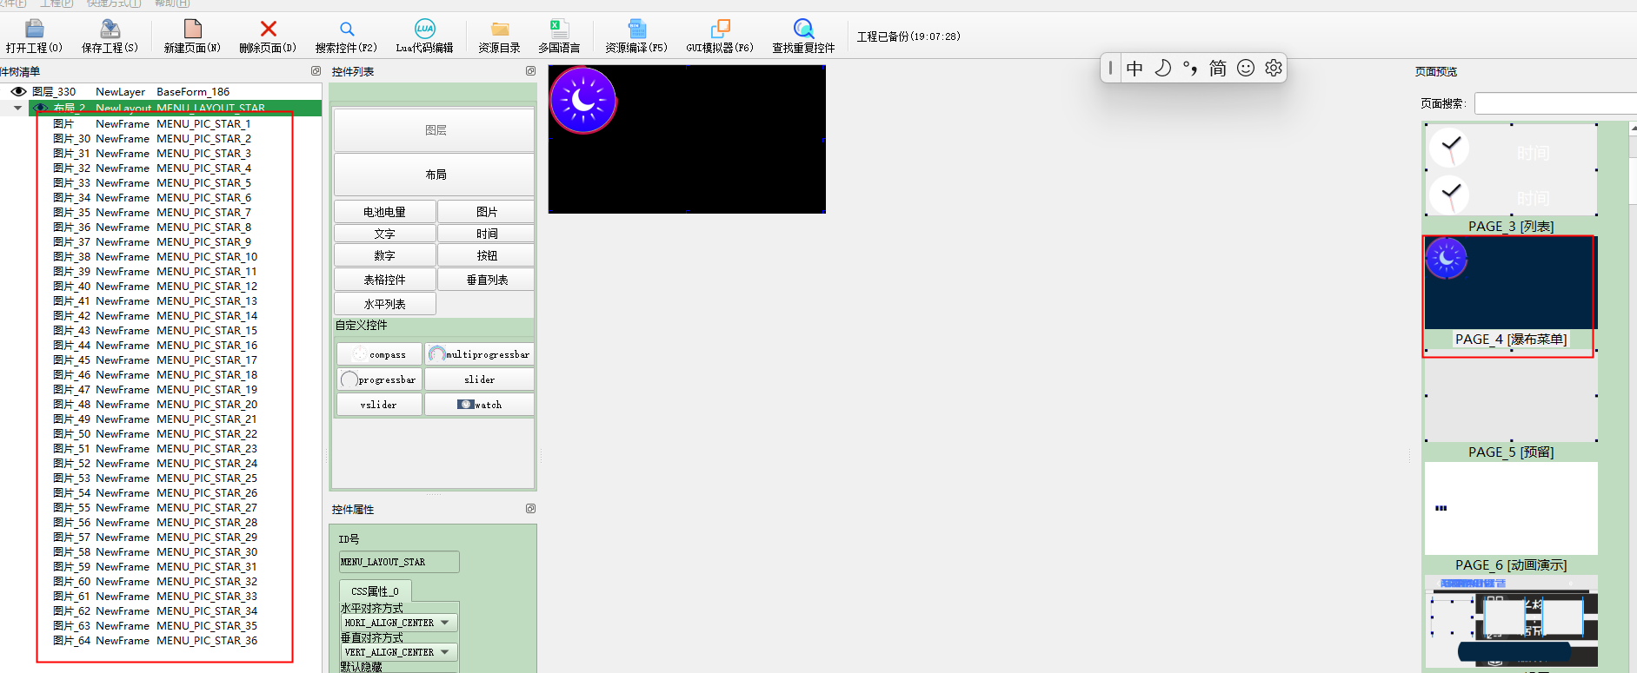Screen dimensions: 1637x673
Task: Add the slider custom control
Action: (x=480, y=379)
